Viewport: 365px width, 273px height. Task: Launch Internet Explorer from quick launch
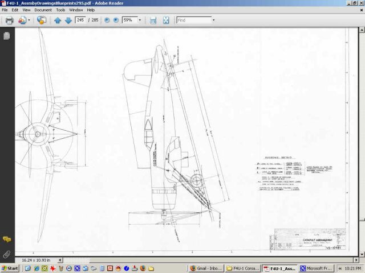tap(36, 268)
